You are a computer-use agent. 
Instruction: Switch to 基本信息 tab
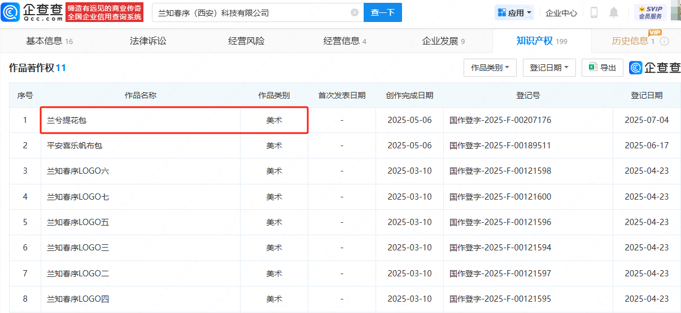[50, 41]
